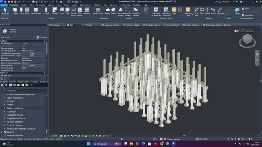Select the Rampa ramp tool
262x147 pixels.
tap(108, 11)
